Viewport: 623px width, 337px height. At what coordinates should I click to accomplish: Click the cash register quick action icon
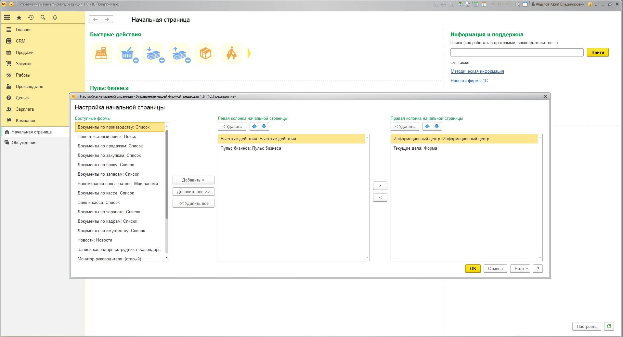[101, 53]
